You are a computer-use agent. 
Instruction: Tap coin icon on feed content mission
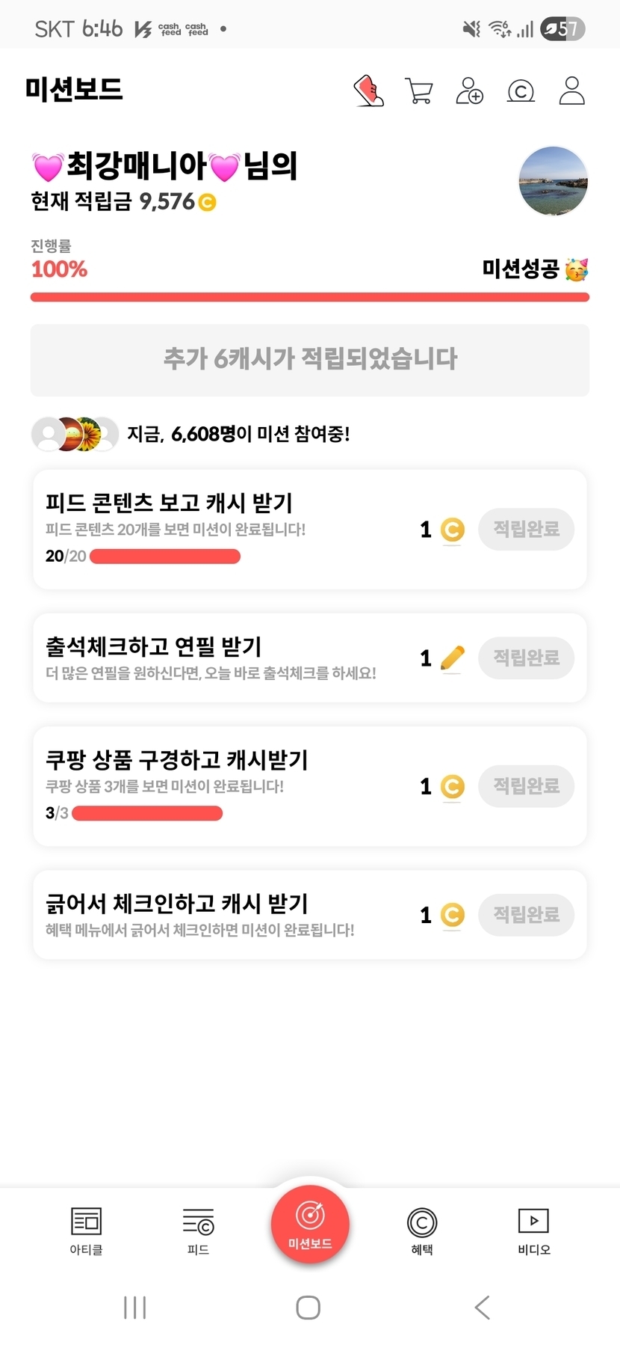pos(453,530)
